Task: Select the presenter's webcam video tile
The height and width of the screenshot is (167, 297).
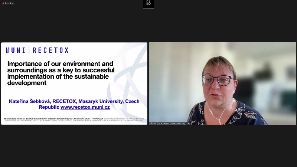Action: pos(222,83)
